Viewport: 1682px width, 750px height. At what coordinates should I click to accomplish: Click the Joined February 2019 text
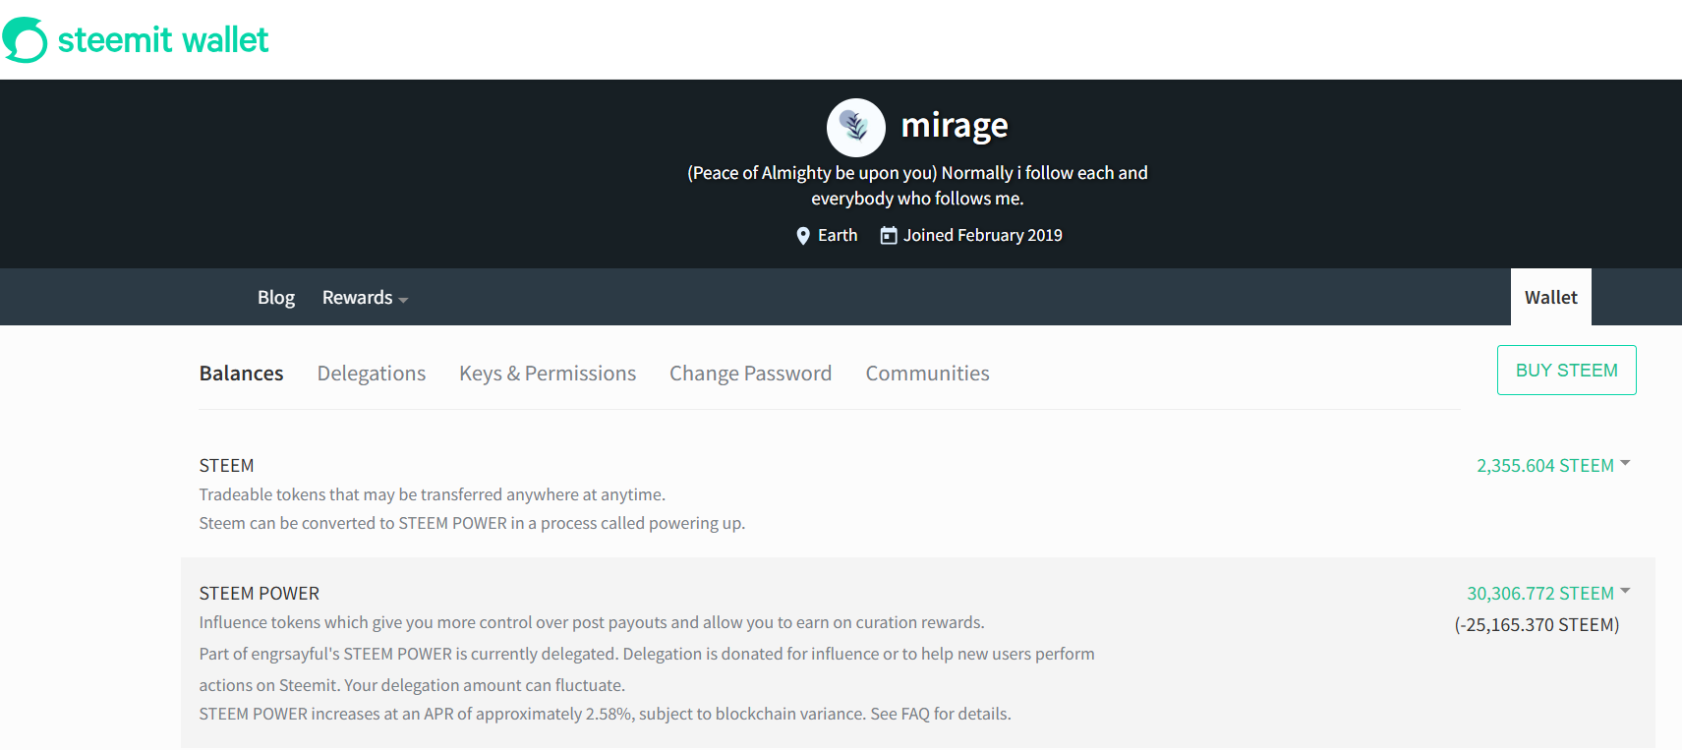coord(983,236)
